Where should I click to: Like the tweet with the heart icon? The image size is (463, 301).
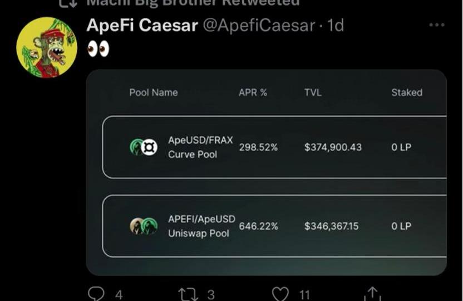click(280, 294)
